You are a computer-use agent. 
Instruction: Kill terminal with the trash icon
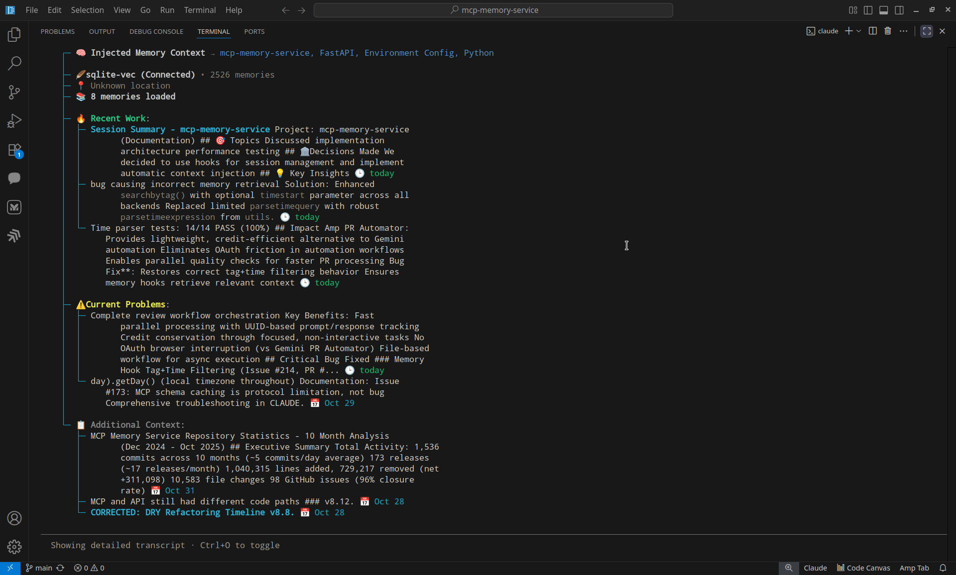click(888, 31)
